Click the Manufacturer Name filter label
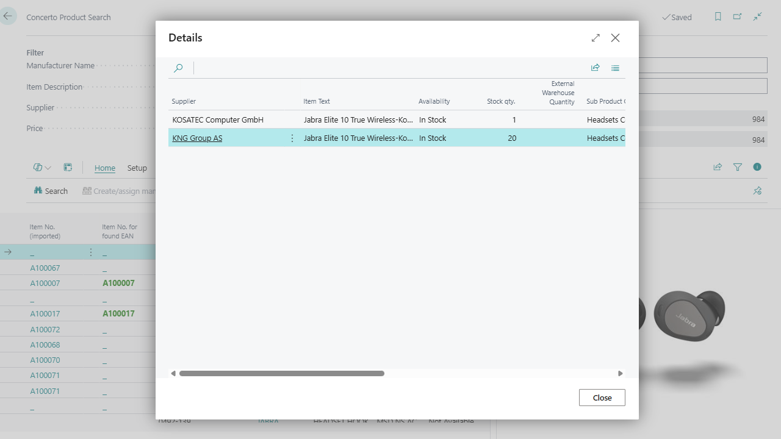 click(60, 66)
